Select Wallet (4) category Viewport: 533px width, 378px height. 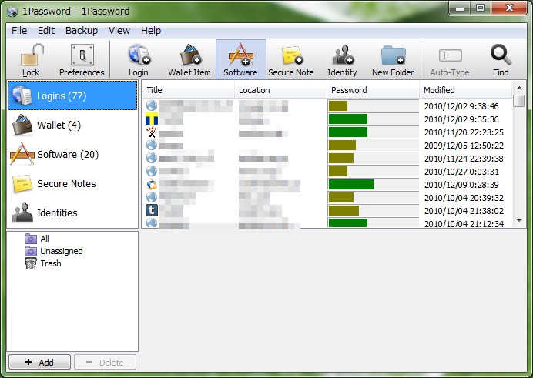pyautogui.click(x=72, y=125)
